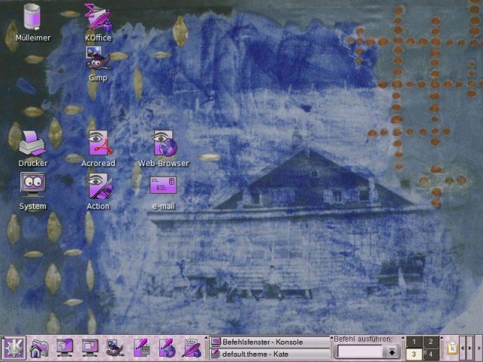Open the panel pen-and-keyboard editor icon
483x362 pixels.
[141, 348]
